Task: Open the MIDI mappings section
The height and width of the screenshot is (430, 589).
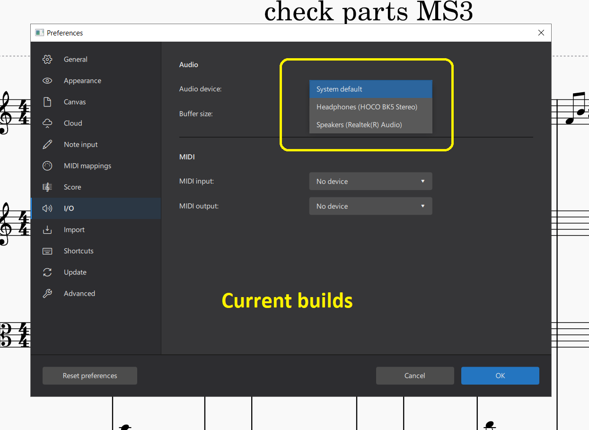Action: point(96,166)
